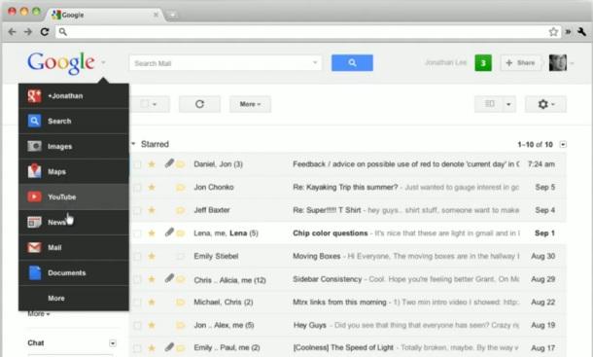The height and width of the screenshot is (357, 593).
Task: Select the Chip color questions message checkbox
Action: [137, 233]
